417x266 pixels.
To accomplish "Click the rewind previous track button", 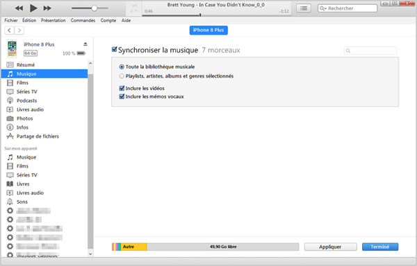I will point(19,8).
